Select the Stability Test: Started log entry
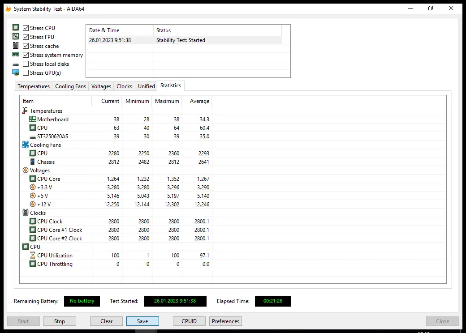The height and width of the screenshot is (333, 466). pyautogui.click(x=181, y=40)
